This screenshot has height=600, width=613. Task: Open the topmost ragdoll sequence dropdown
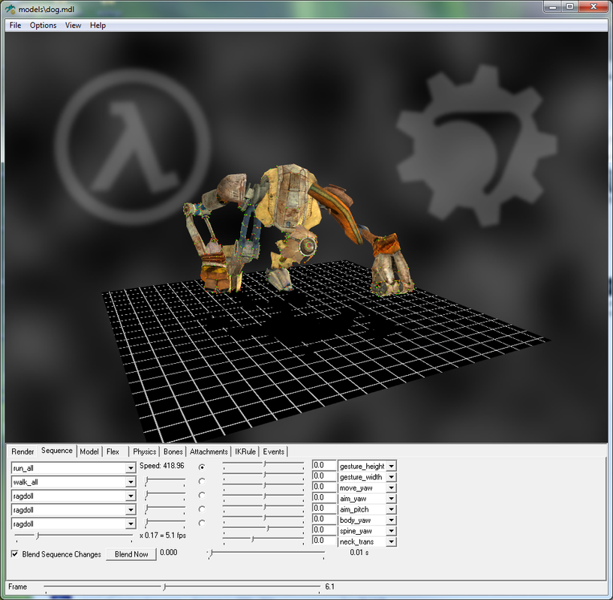point(131,496)
